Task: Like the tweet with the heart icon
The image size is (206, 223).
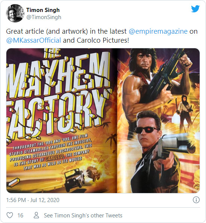Action: coord(10,215)
